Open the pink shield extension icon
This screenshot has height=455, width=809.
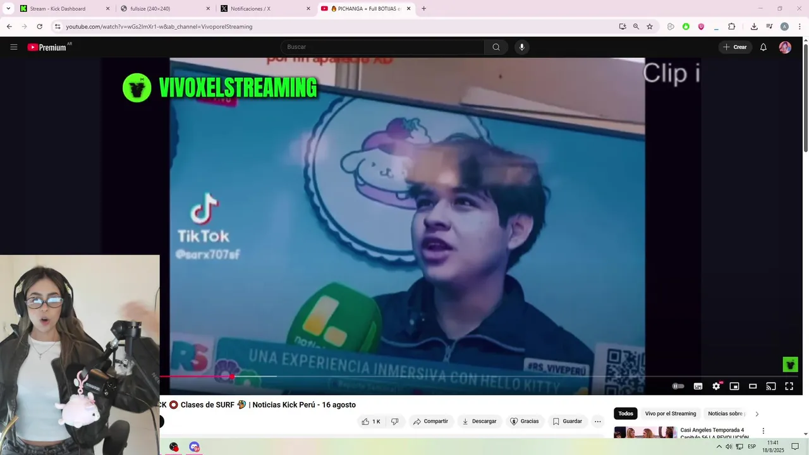(701, 27)
